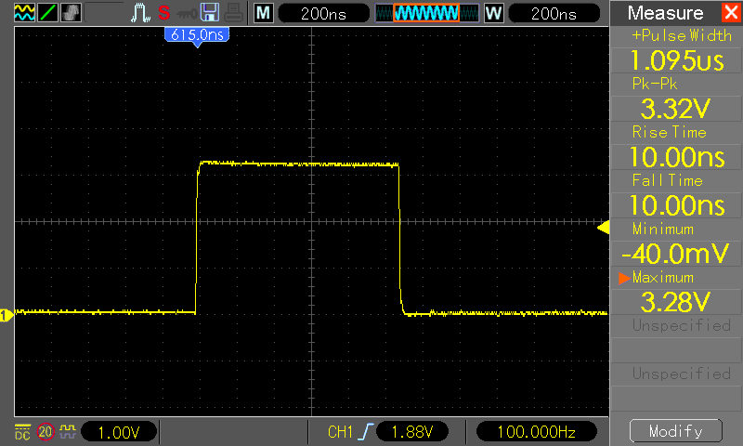Click the red S stop status icon
This screenshot has width=743, height=446.
coord(164,13)
